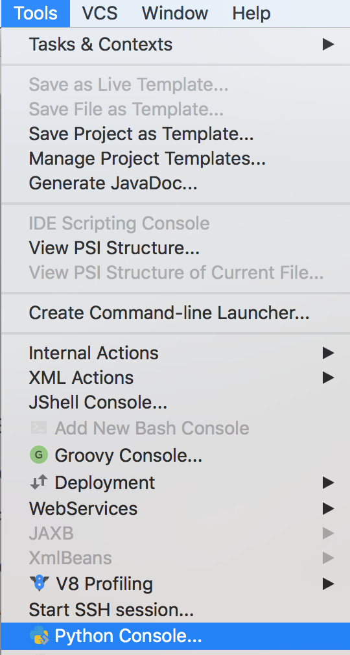Screen dimensions: 350x655
Task: Expand the Tasks & Contexts submenu arrow
Action: [x=328, y=44]
